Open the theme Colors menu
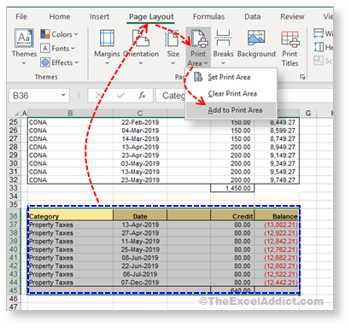Image resolution: width=351 pixels, height=328 pixels. click(x=59, y=34)
